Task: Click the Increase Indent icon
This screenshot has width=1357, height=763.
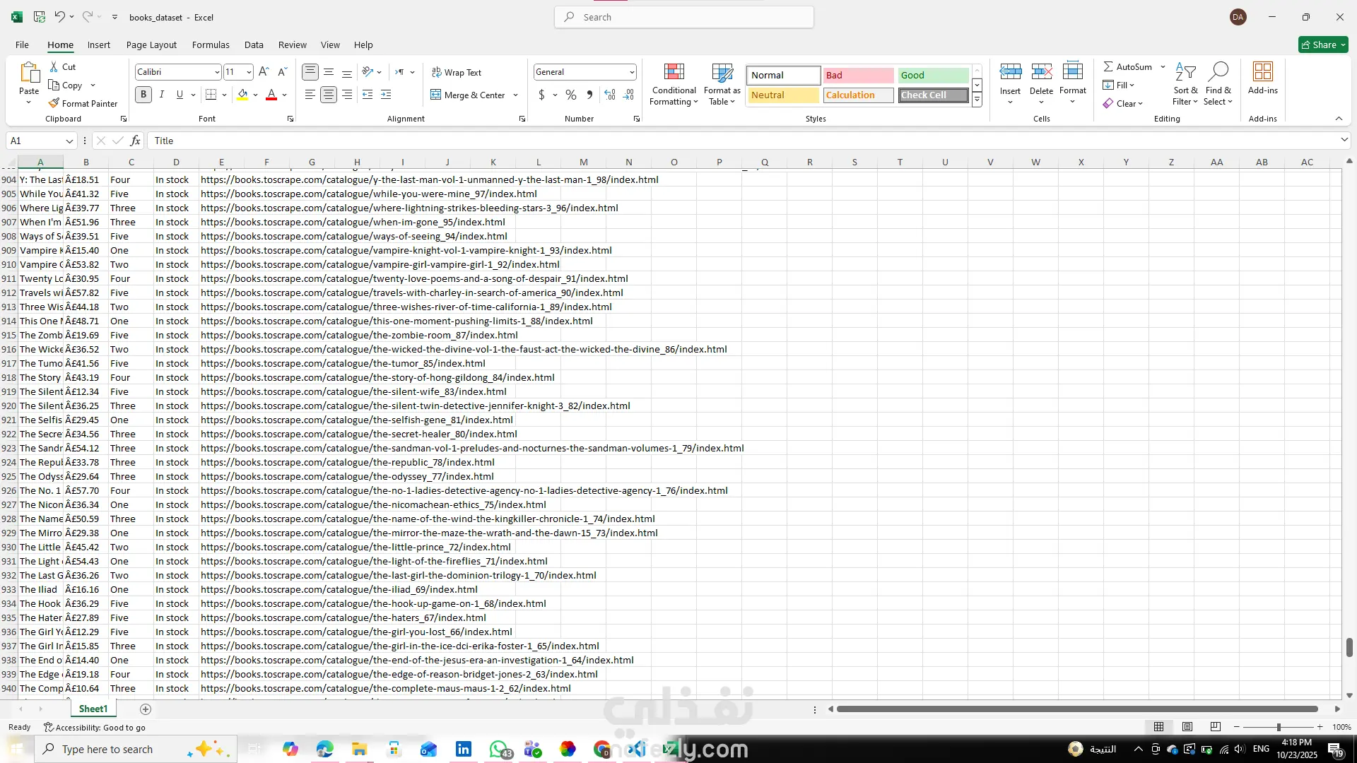Action: pos(386,95)
